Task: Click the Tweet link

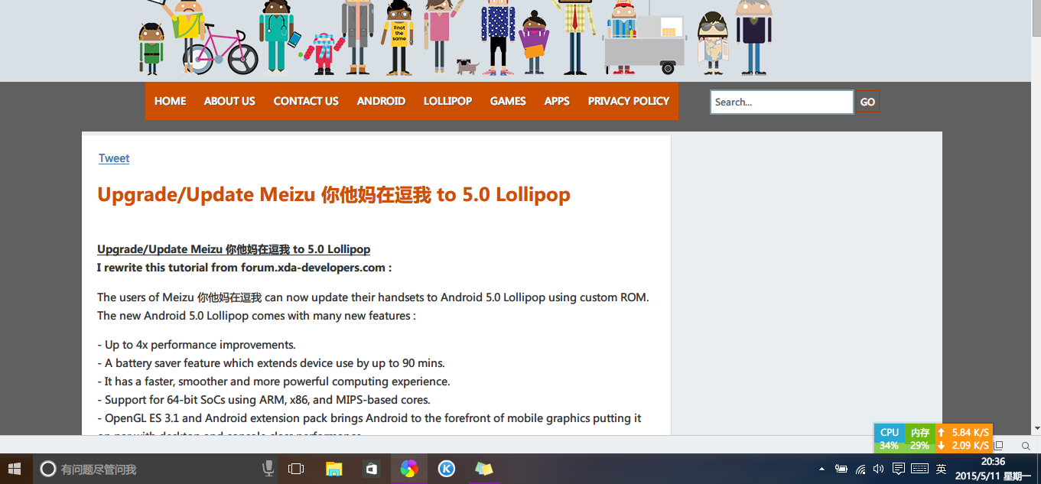Action: [x=114, y=158]
